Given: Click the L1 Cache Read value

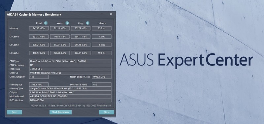Looking at the screenshot, I should click(39, 37).
